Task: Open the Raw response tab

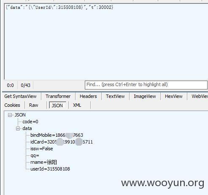Action: coord(34,105)
